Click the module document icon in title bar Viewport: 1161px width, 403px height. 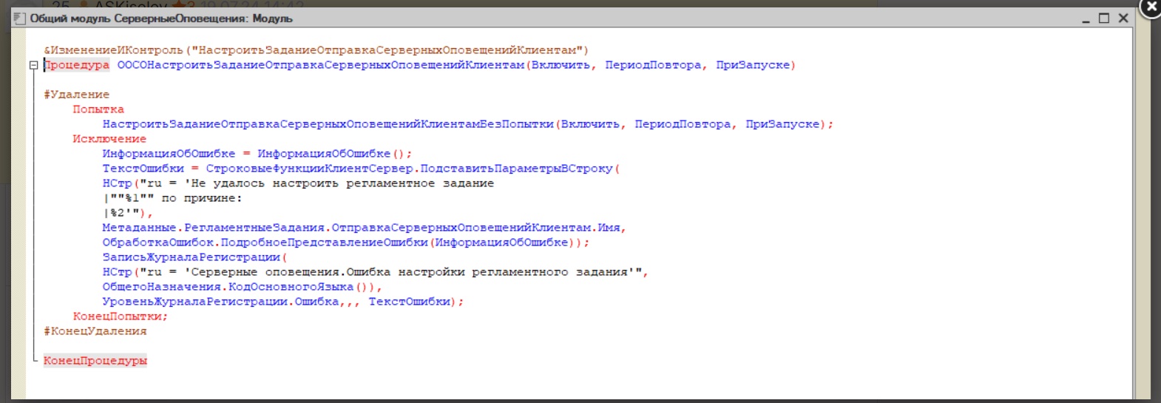[x=20, y=18]
